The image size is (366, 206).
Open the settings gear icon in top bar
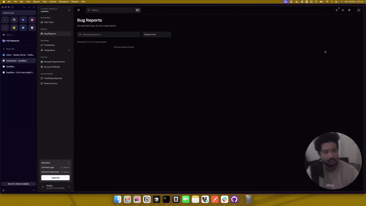349,10
